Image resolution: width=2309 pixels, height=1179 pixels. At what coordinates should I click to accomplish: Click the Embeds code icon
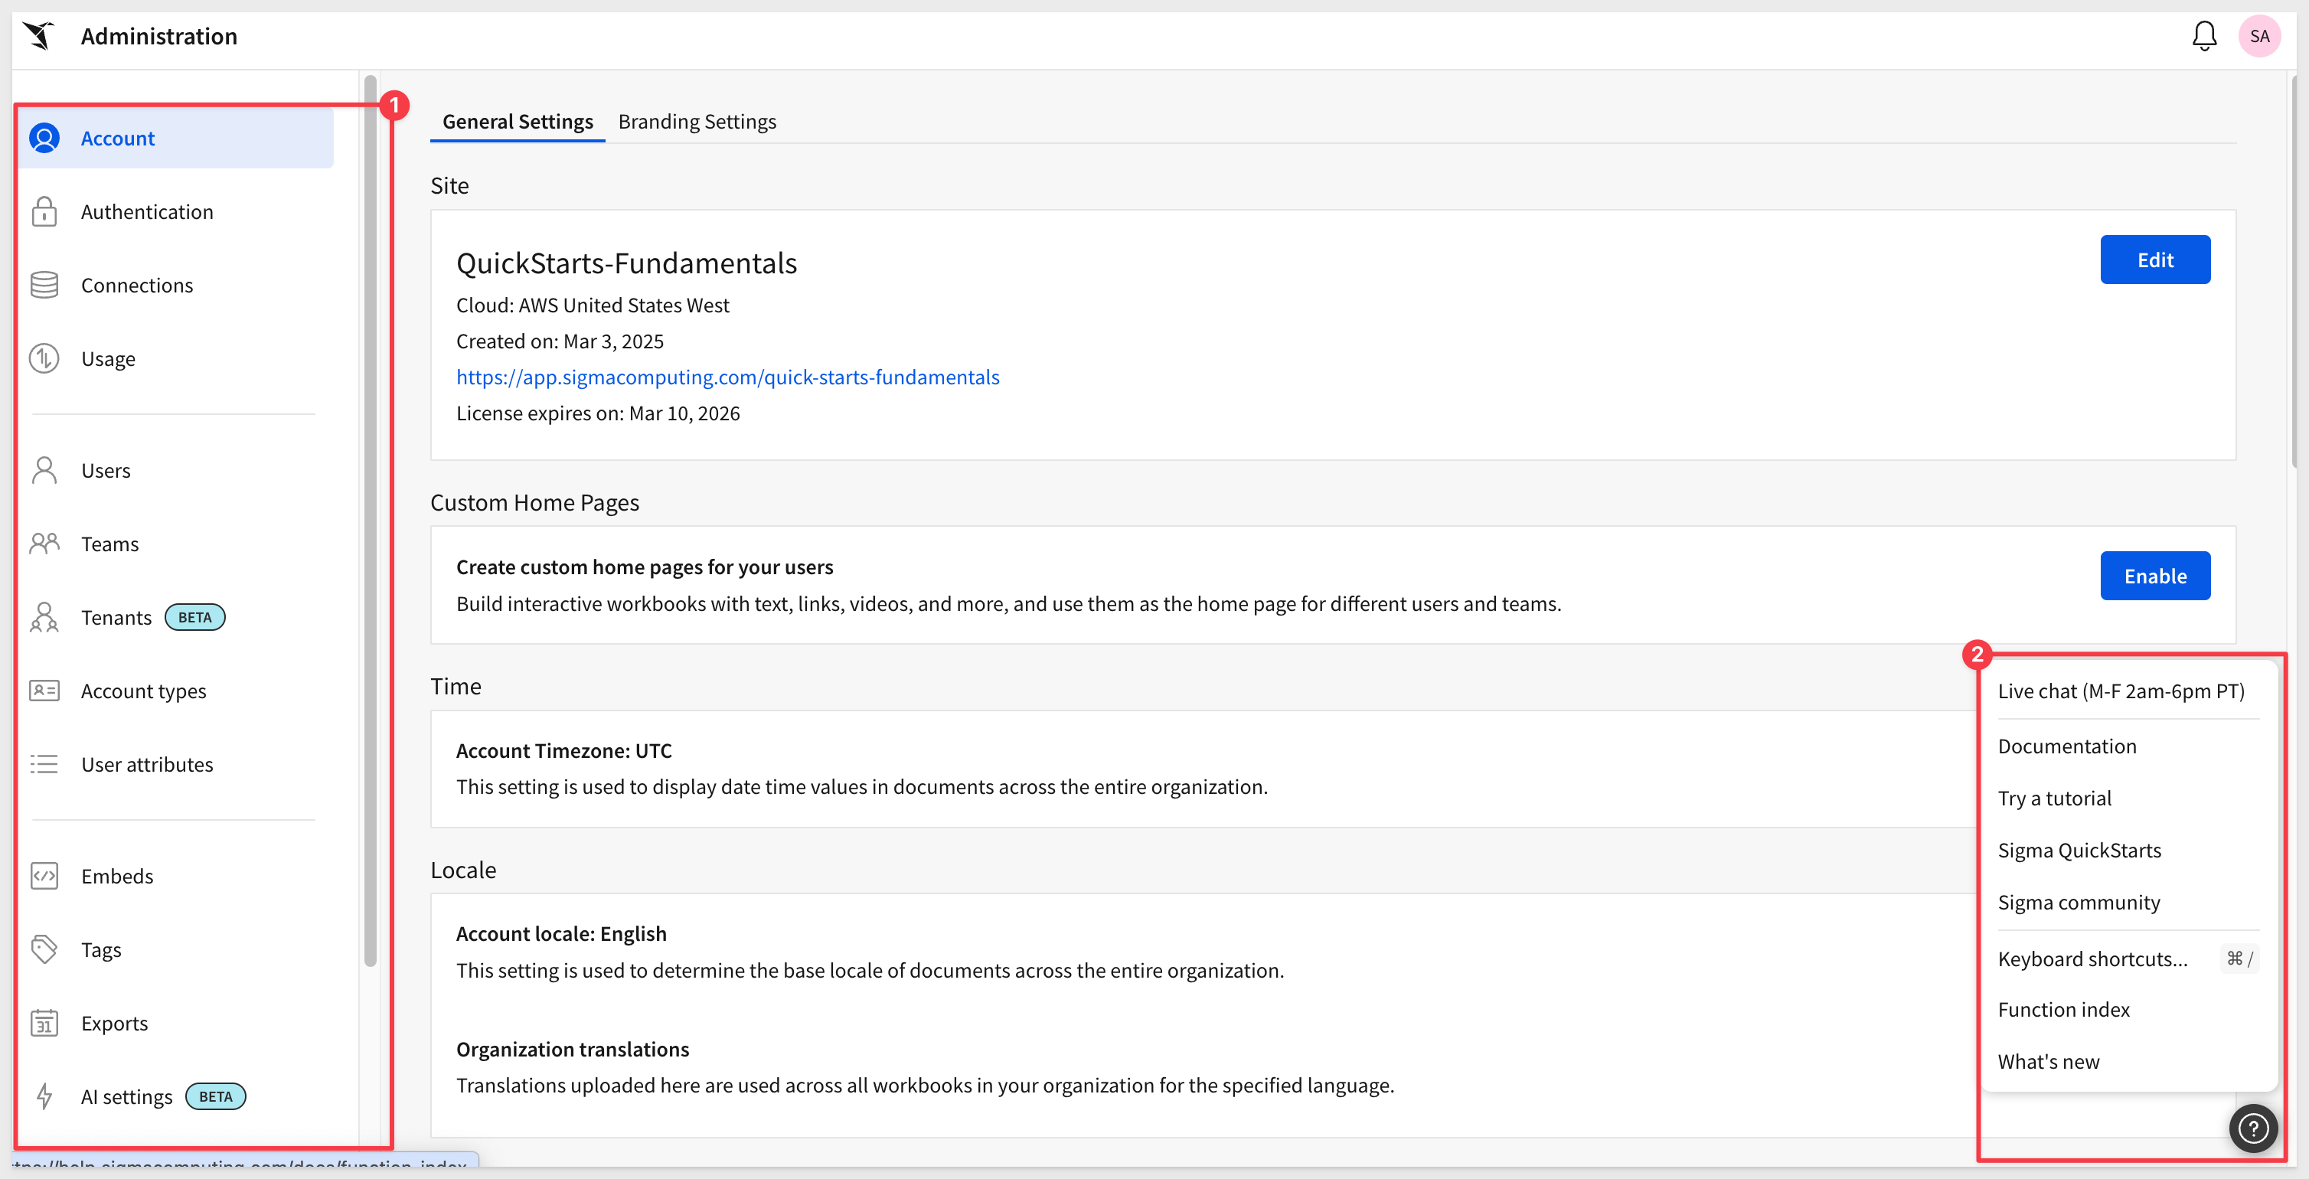pyautogui.click(x=44, y=875)
